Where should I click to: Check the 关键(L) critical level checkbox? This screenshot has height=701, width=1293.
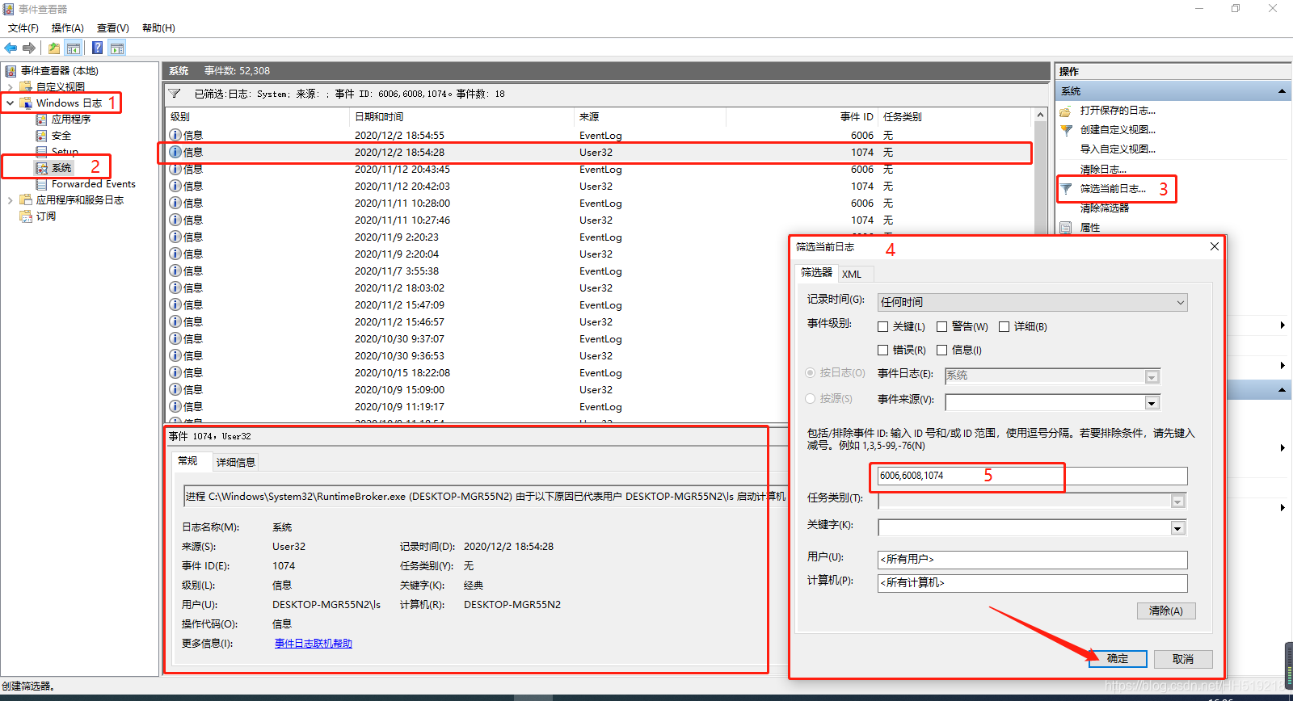tap(883, 327)
